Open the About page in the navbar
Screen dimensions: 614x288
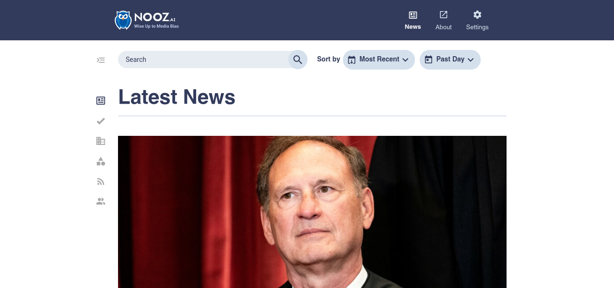[x=444, y=21]
